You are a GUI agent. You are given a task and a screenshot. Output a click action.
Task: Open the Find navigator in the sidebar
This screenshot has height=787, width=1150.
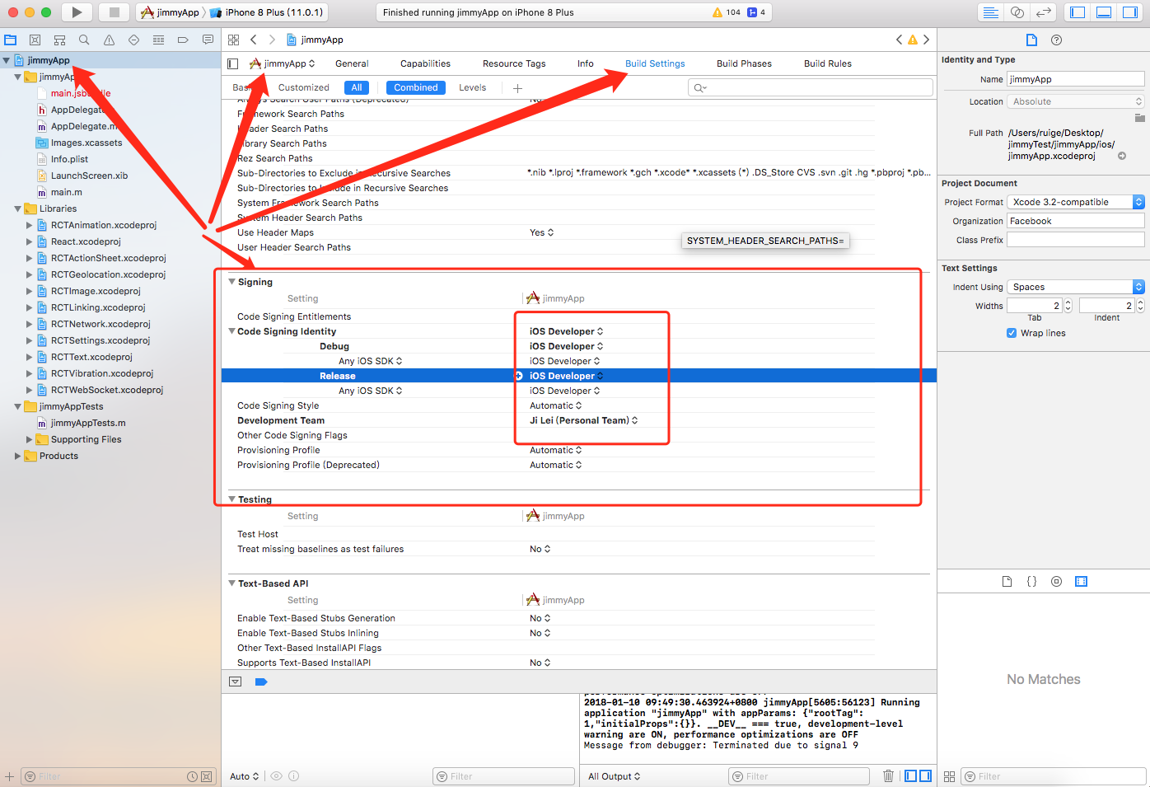click(x=82, y=39)
